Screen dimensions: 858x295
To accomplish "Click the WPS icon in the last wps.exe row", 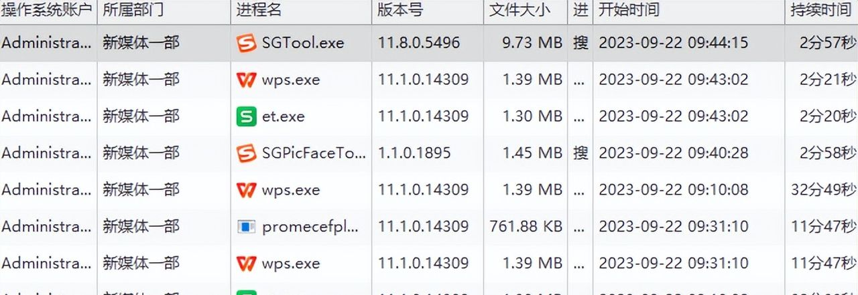I will tap(246, 263).
